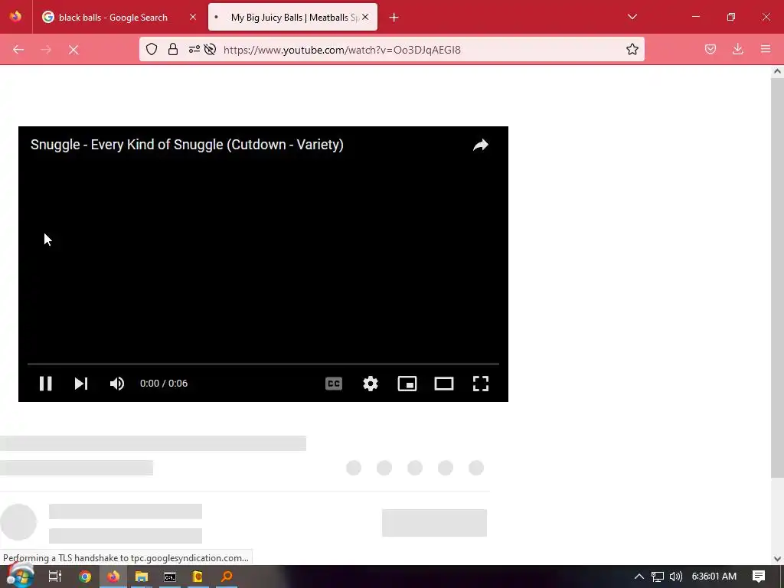Open the yellow document app on the taskbar
This screenshot has width=784, height=588.
point(198,577)
